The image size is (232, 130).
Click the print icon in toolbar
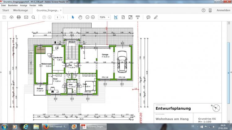pyautogui.click(x=19, y=17)
